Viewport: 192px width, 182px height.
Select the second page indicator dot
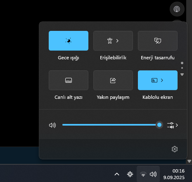182,68
